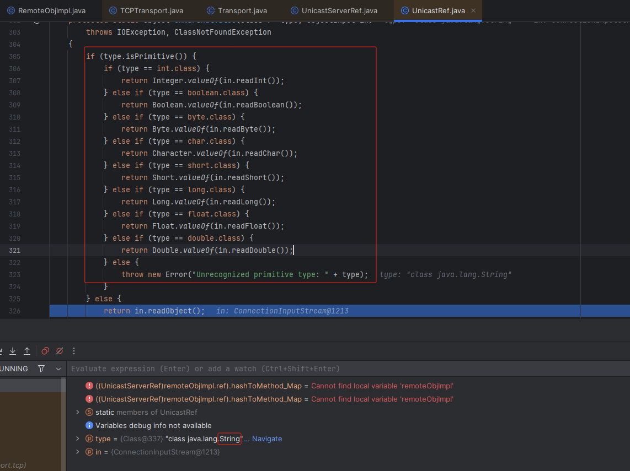This screenshot has width=630, height=471.
Task: Close the UnicastRef.java editor tab
Action: point(473,10)
